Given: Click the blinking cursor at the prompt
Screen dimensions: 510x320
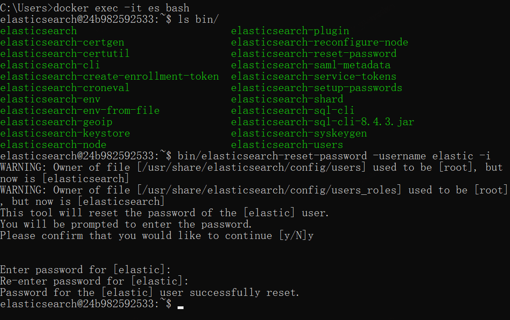Looking at the screenshot, I should [180, 307].
